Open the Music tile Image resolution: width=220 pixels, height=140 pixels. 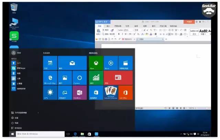point(111,63)
